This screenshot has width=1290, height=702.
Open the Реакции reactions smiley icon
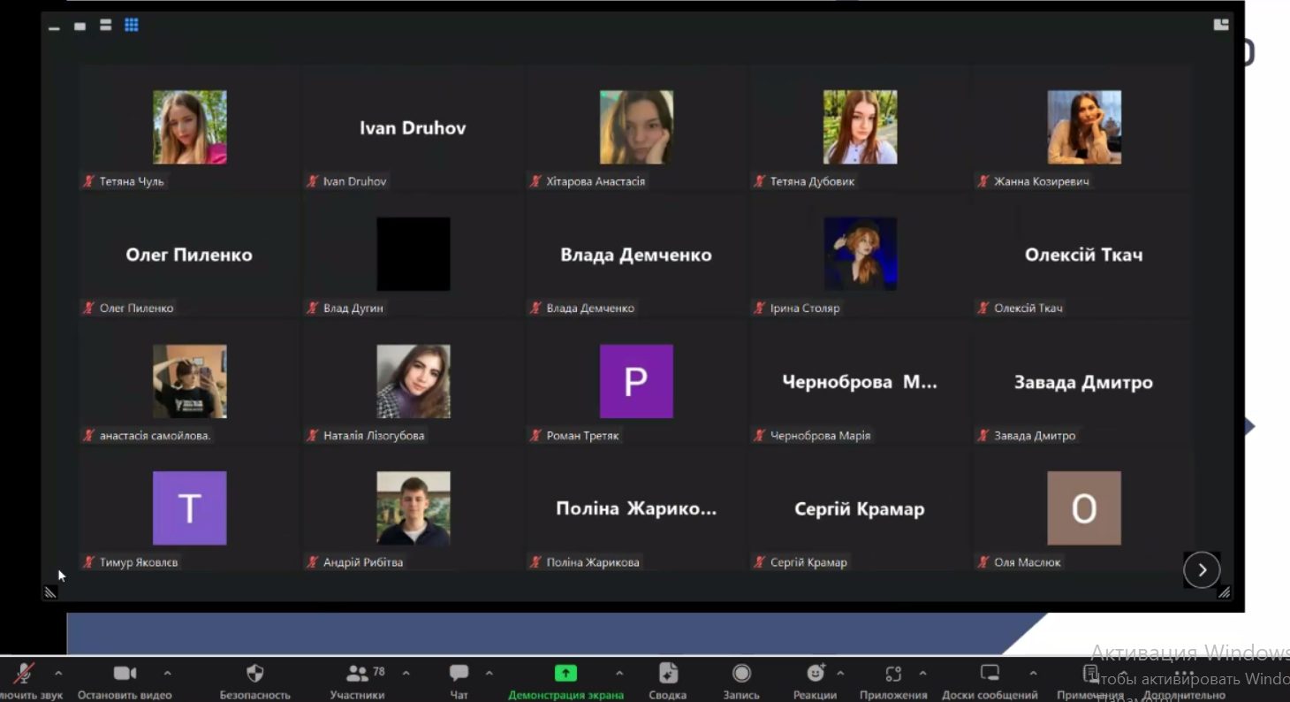pyautogui.click(x=815, y=674)
